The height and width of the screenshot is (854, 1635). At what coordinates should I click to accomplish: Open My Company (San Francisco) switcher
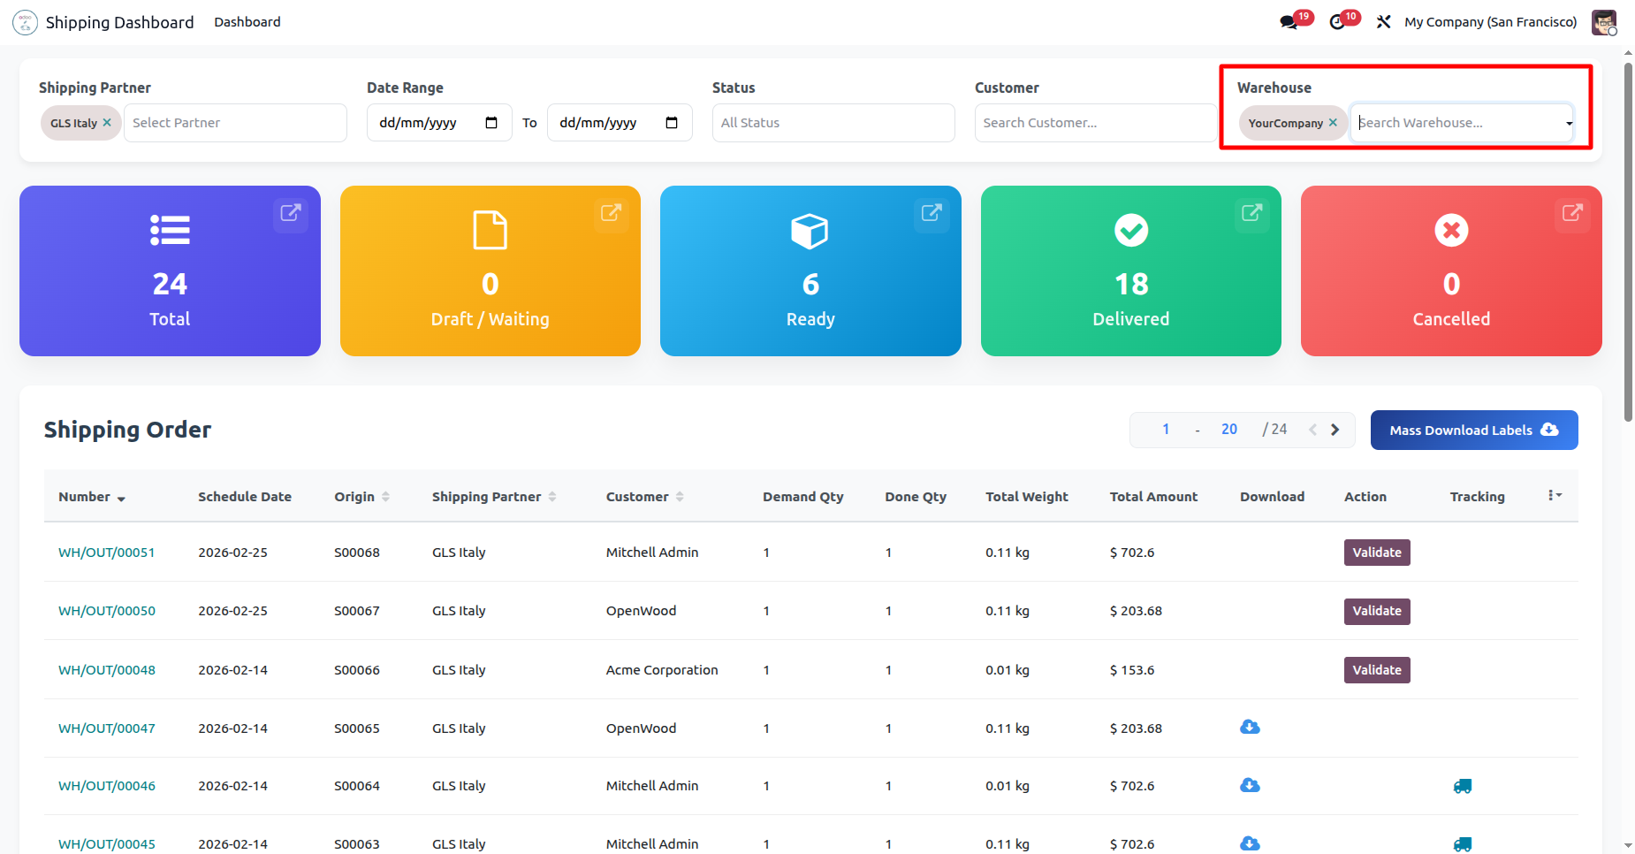pos(1490,22)
